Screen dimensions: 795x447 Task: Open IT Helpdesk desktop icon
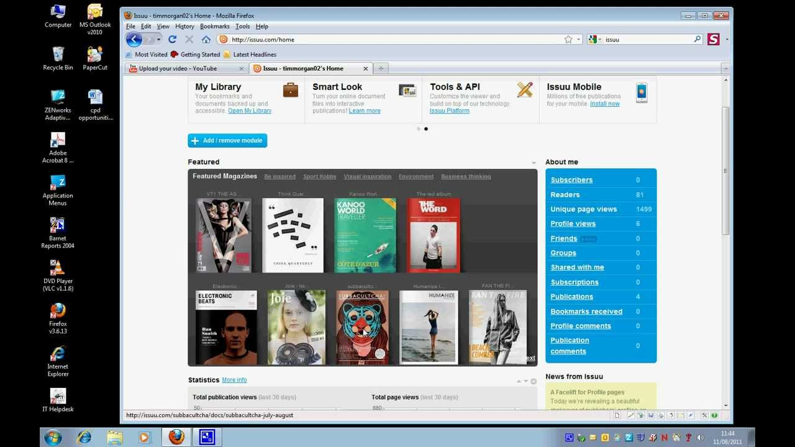click(58, 401)
